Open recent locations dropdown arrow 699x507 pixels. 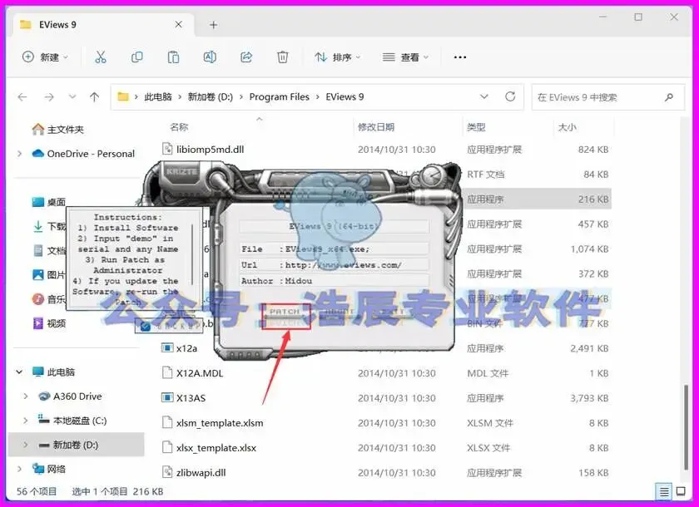point(72,97)
